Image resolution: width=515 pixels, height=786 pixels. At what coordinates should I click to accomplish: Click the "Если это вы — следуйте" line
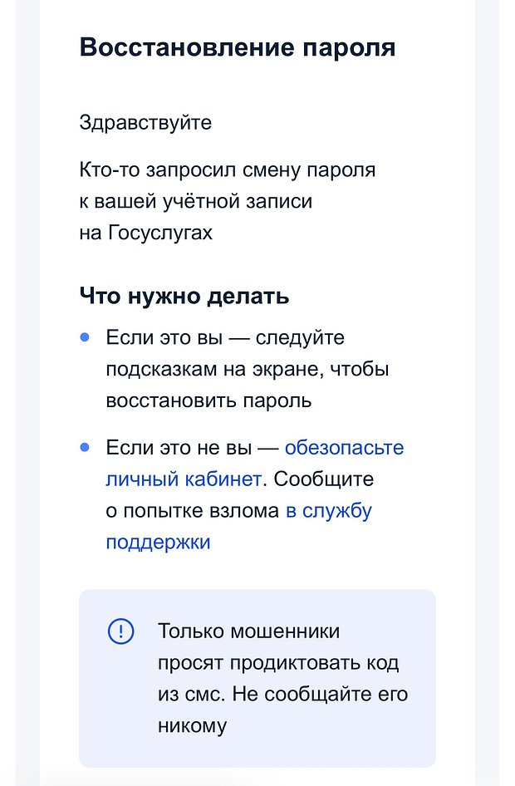224,338
